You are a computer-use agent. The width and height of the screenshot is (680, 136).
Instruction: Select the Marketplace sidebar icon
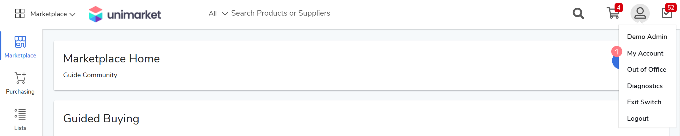click(20, 47)
